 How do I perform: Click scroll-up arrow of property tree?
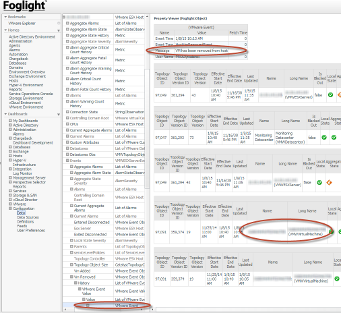pos(147,17)
